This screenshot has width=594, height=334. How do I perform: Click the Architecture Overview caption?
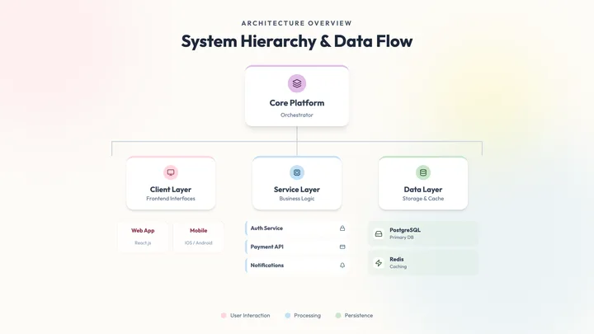pyautogui.click(x=297, y=23)
